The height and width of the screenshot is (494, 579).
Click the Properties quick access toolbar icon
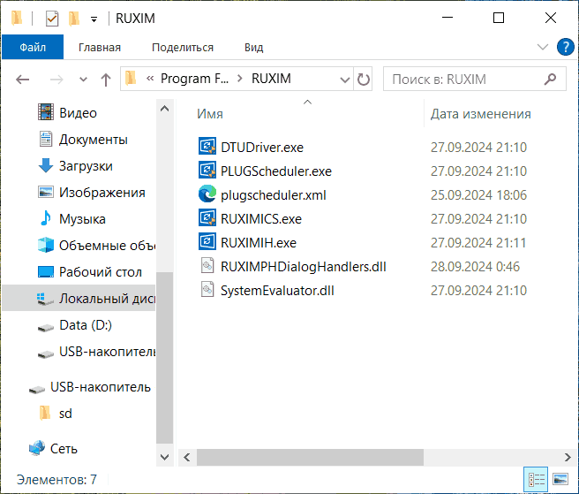pyautogui.click(x=51, y=18)
